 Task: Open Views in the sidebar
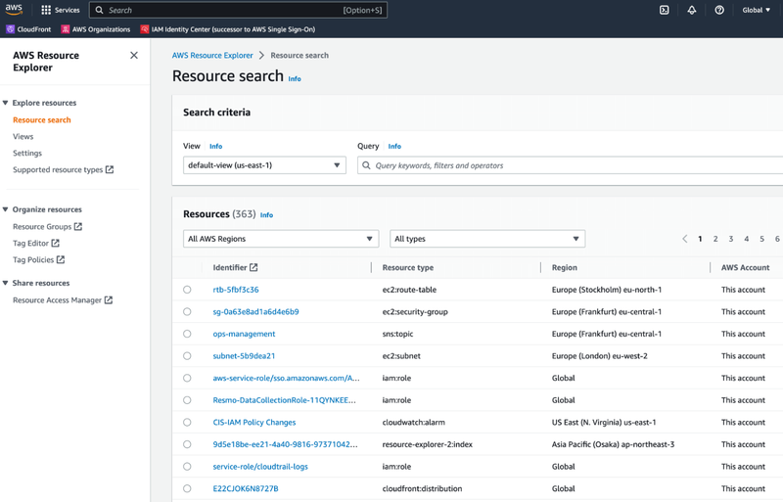23,137
